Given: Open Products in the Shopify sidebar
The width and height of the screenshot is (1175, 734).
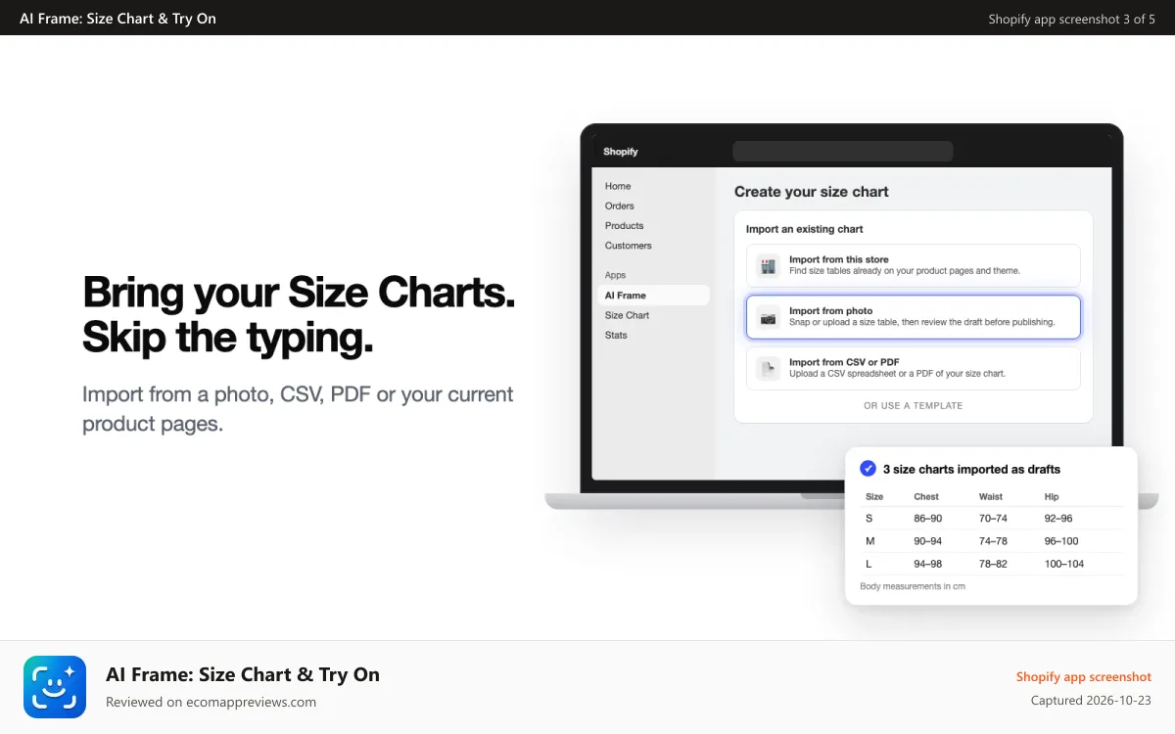Looking at the screenshot, I should click(x=624, y=225).
